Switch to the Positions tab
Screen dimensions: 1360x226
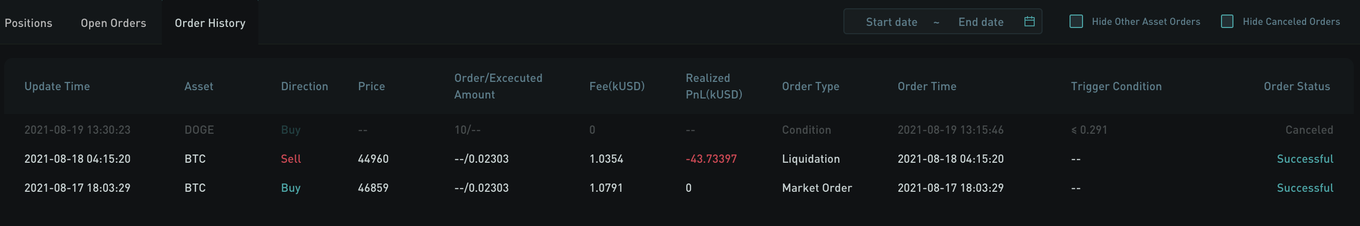tap(29, 23)
